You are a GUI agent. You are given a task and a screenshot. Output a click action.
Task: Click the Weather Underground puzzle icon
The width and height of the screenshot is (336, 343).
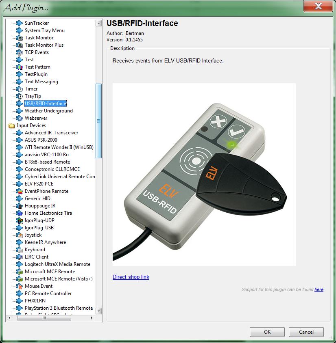(x=20, y=111)
